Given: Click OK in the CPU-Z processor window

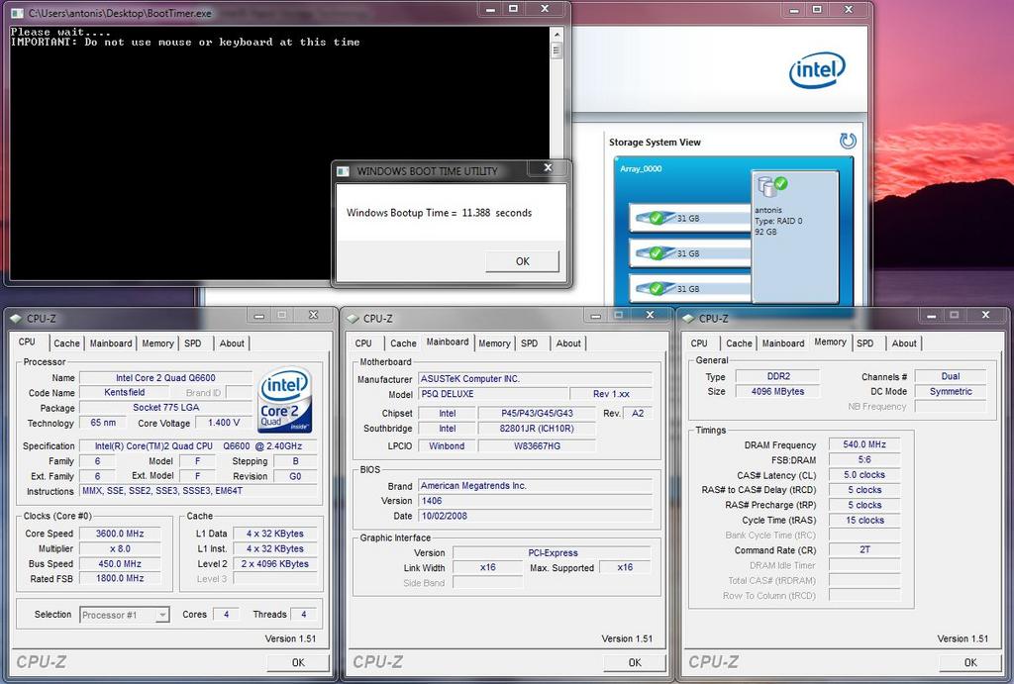Looking at the screenshot, I should tap(298, 662).
